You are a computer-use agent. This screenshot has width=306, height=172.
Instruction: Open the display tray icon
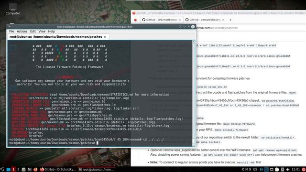(x=272, y=170)
